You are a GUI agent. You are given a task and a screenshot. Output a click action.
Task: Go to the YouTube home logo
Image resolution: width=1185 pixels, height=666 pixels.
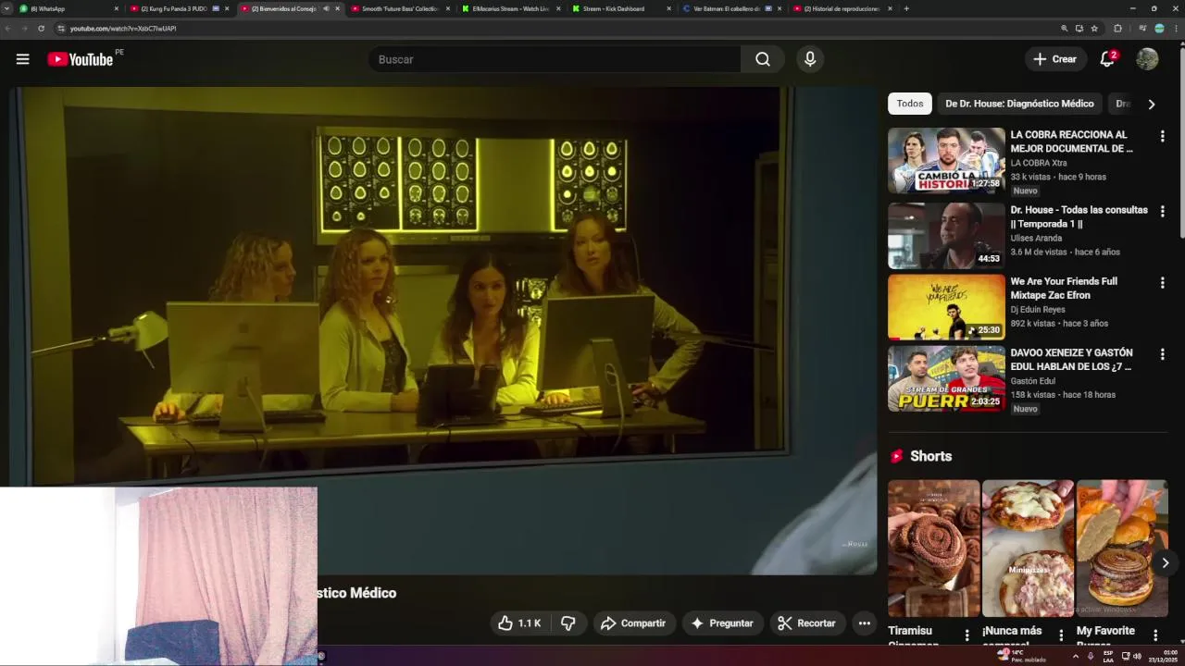coord(80,59)
